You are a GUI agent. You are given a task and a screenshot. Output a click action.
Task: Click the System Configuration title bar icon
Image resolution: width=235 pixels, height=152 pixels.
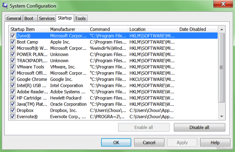pos(5,6)
